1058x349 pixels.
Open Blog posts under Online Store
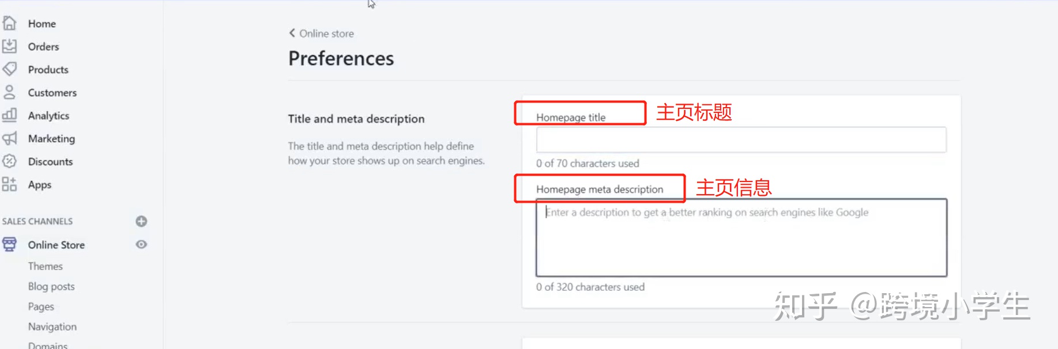click(x=51, y=286)
